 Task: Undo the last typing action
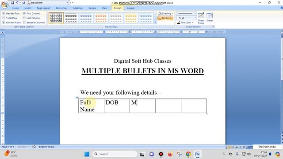coord(17,3)
